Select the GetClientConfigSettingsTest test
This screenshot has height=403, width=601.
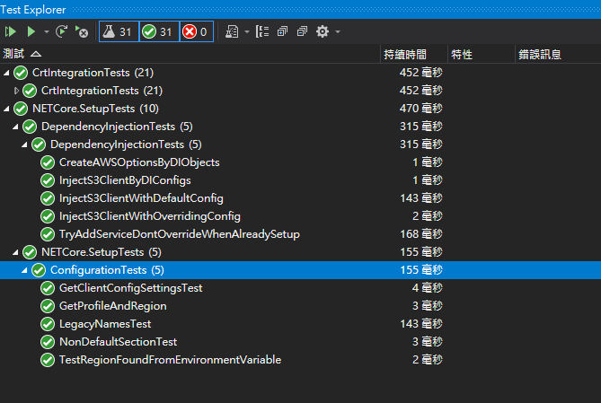click(130, 288)
